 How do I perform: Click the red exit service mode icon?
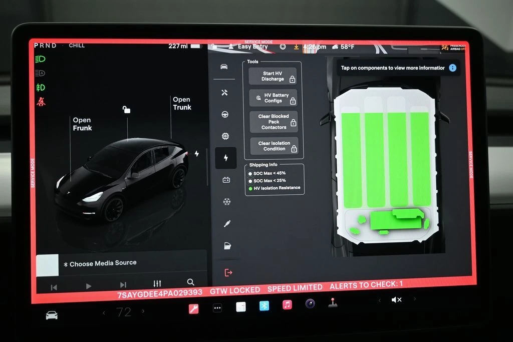point(228,272)
